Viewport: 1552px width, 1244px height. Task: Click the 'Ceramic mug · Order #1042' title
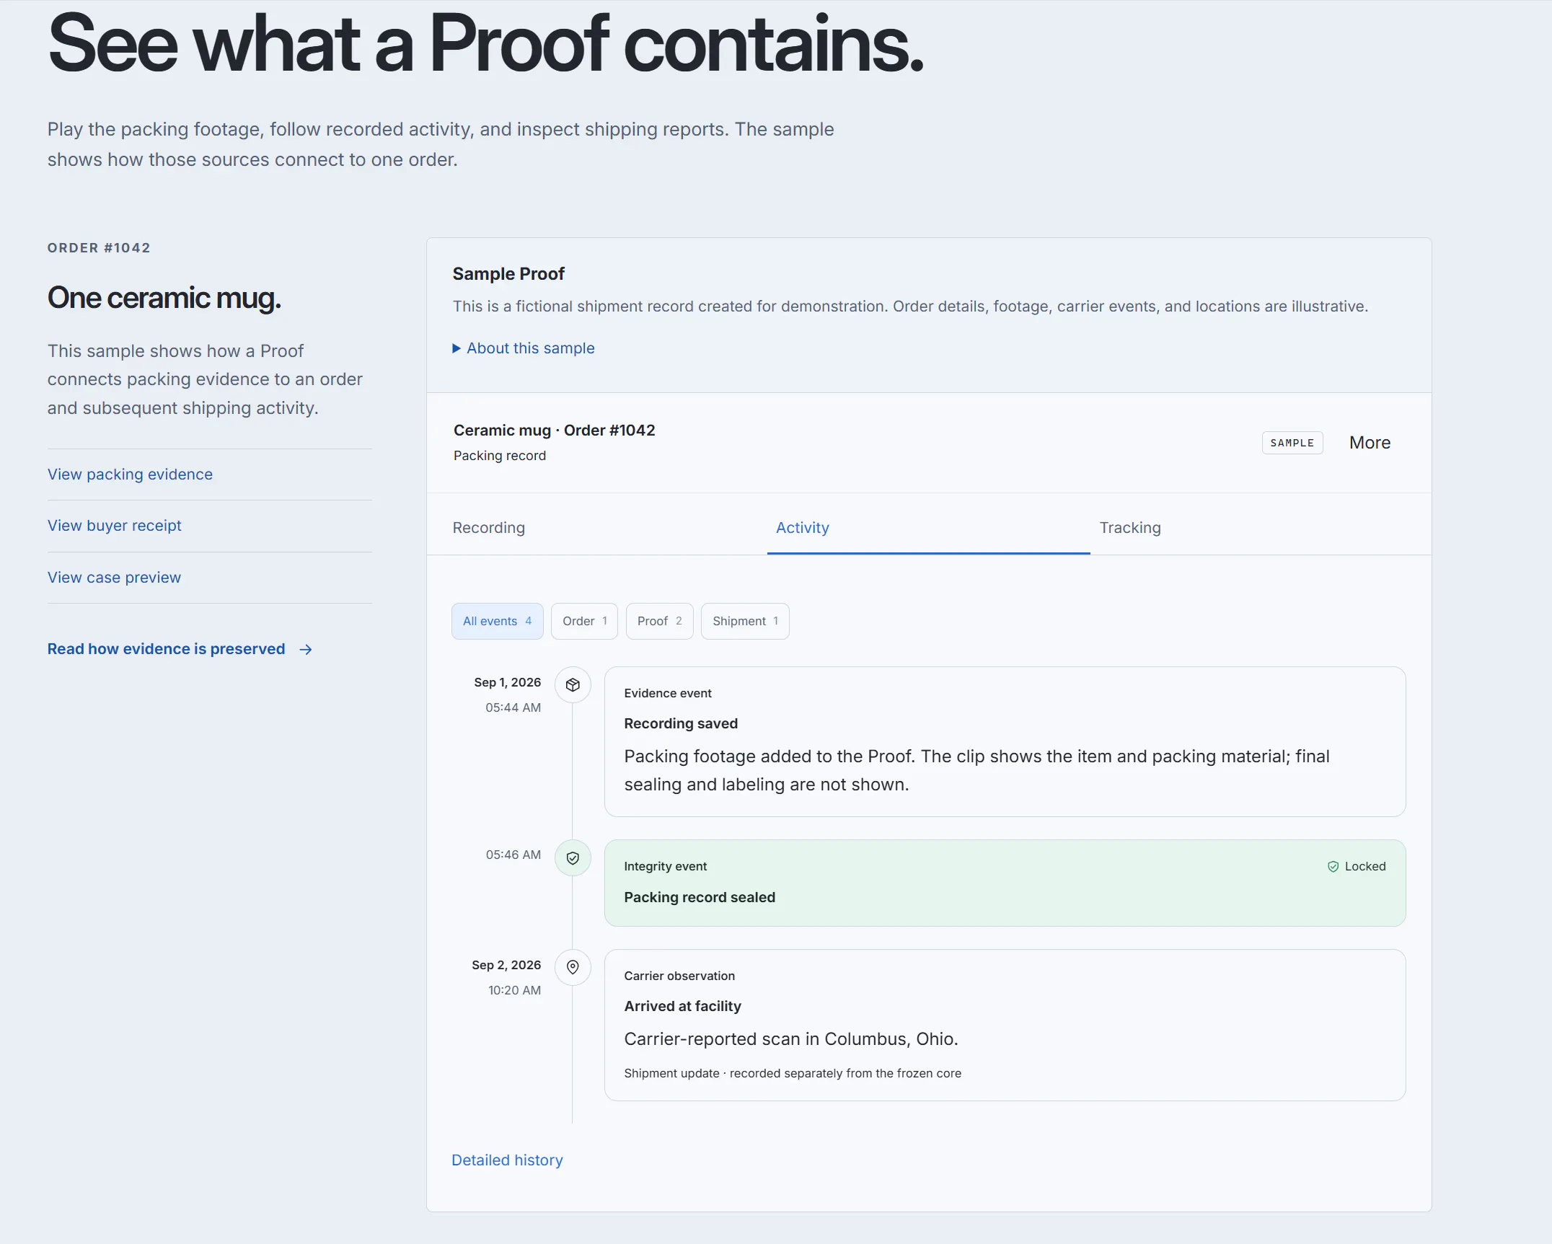(554, 431)
